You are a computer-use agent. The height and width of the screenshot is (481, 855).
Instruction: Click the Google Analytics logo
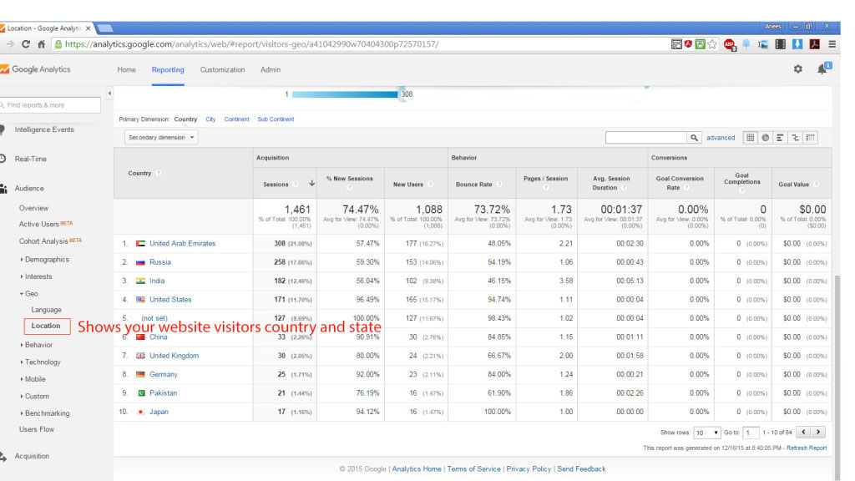coord(35,69)
